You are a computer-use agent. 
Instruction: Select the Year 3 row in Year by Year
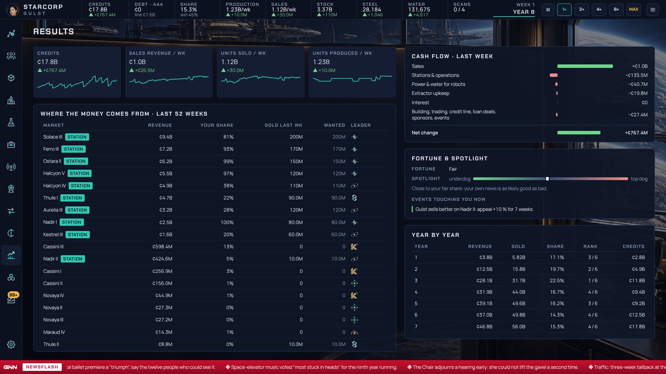530,280
